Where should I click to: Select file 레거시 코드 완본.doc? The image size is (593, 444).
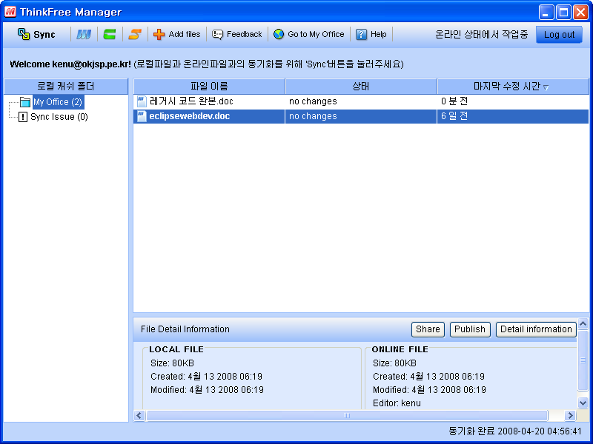pos(191,101)
